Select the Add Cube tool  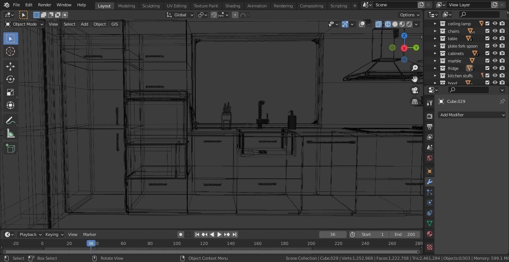coord(10,149)
